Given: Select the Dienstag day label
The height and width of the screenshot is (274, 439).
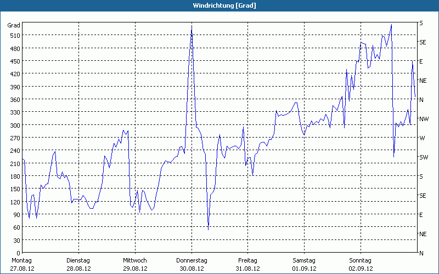Looking at the screenshot, I should [78, 261].
